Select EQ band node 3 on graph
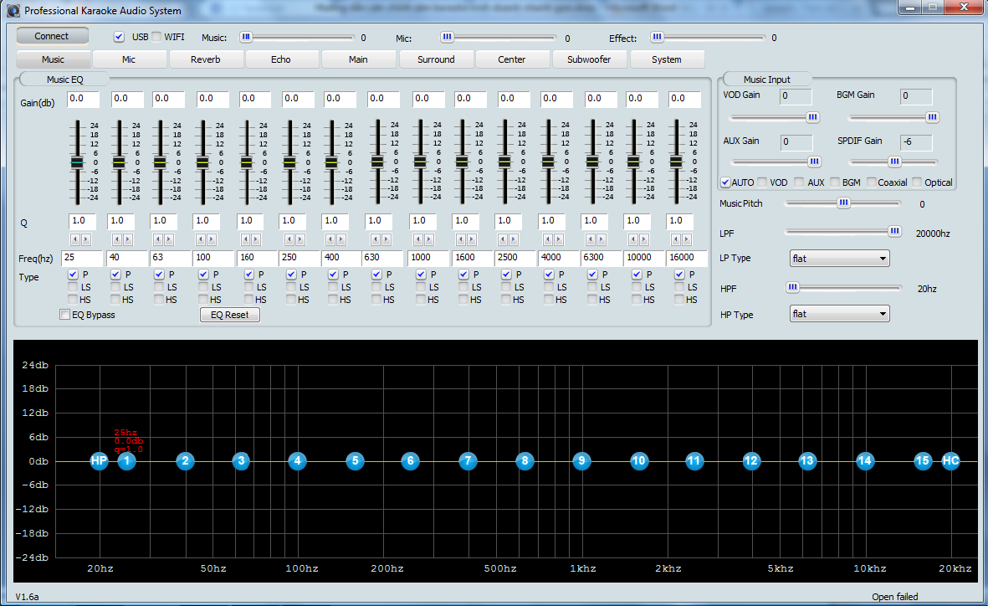The width and height of the screenshot is (988, 606). [241, 461]
